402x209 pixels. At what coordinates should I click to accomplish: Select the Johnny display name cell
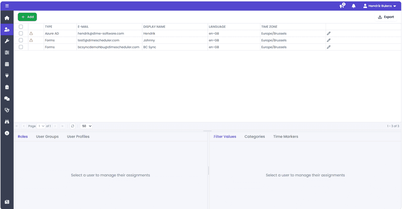(175, 40)
